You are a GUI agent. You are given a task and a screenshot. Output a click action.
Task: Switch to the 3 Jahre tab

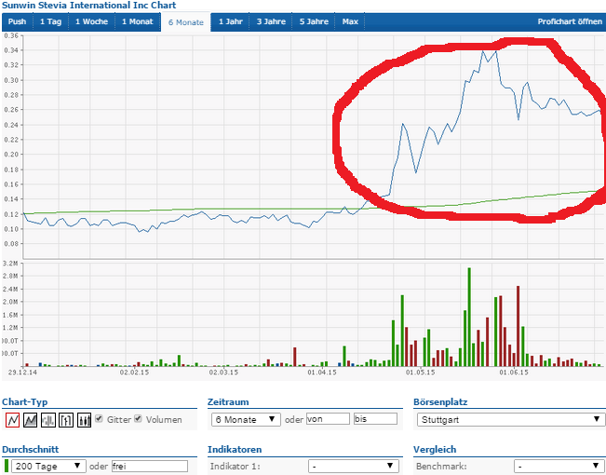pyautogui.click(x=271, y=21)
